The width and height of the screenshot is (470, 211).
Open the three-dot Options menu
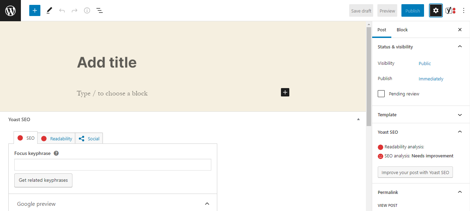(463, 10)
